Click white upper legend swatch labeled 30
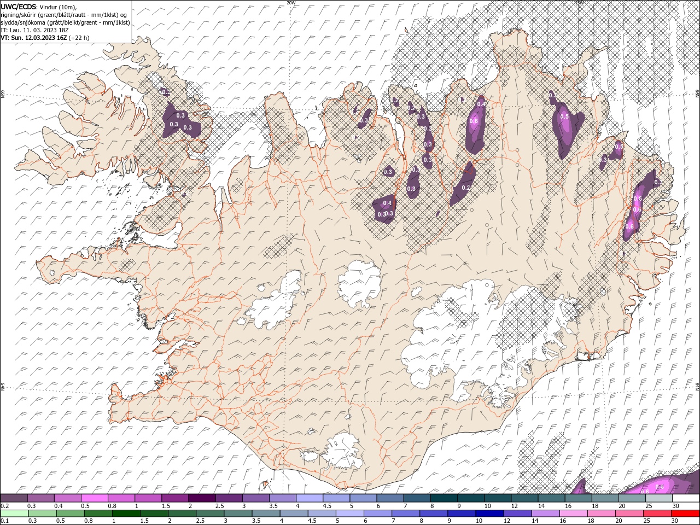 pos(686,498)
